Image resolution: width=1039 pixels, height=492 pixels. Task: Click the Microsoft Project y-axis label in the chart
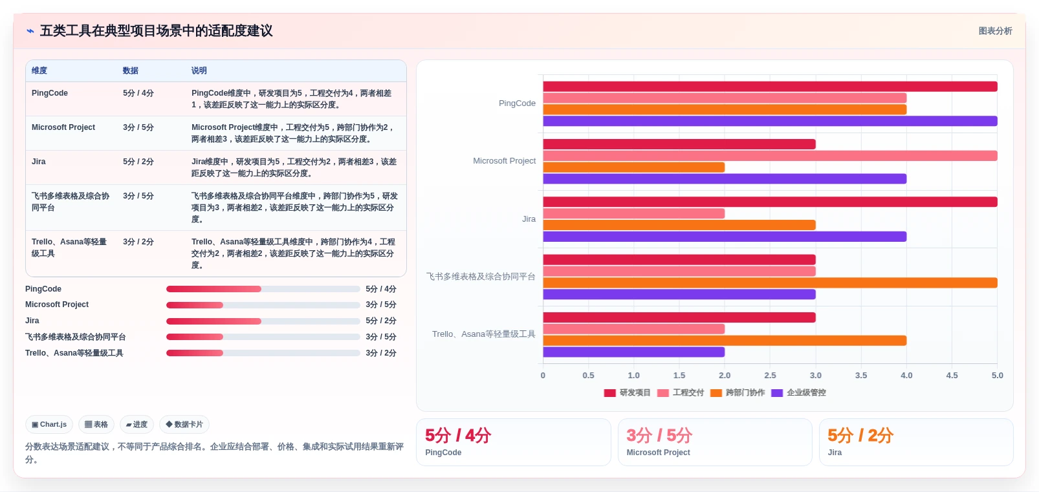click(x=504, y=161)
